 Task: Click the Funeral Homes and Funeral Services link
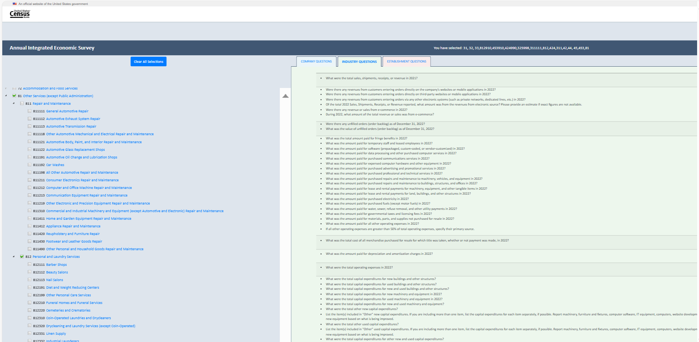coord(74,303)
